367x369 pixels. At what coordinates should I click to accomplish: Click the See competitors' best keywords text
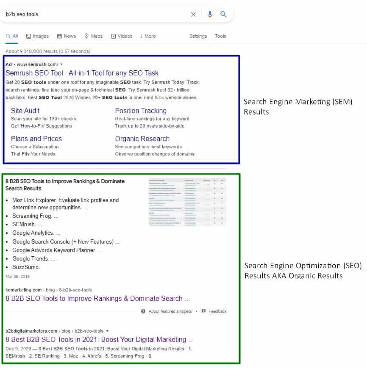pyautogui.click(x=148, y=147)
